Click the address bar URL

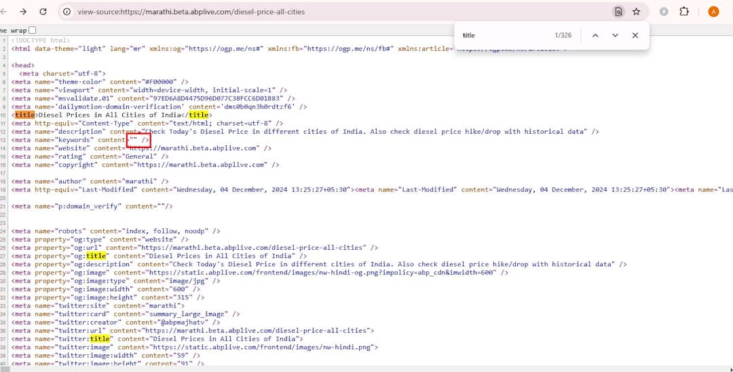coord(191,12)
